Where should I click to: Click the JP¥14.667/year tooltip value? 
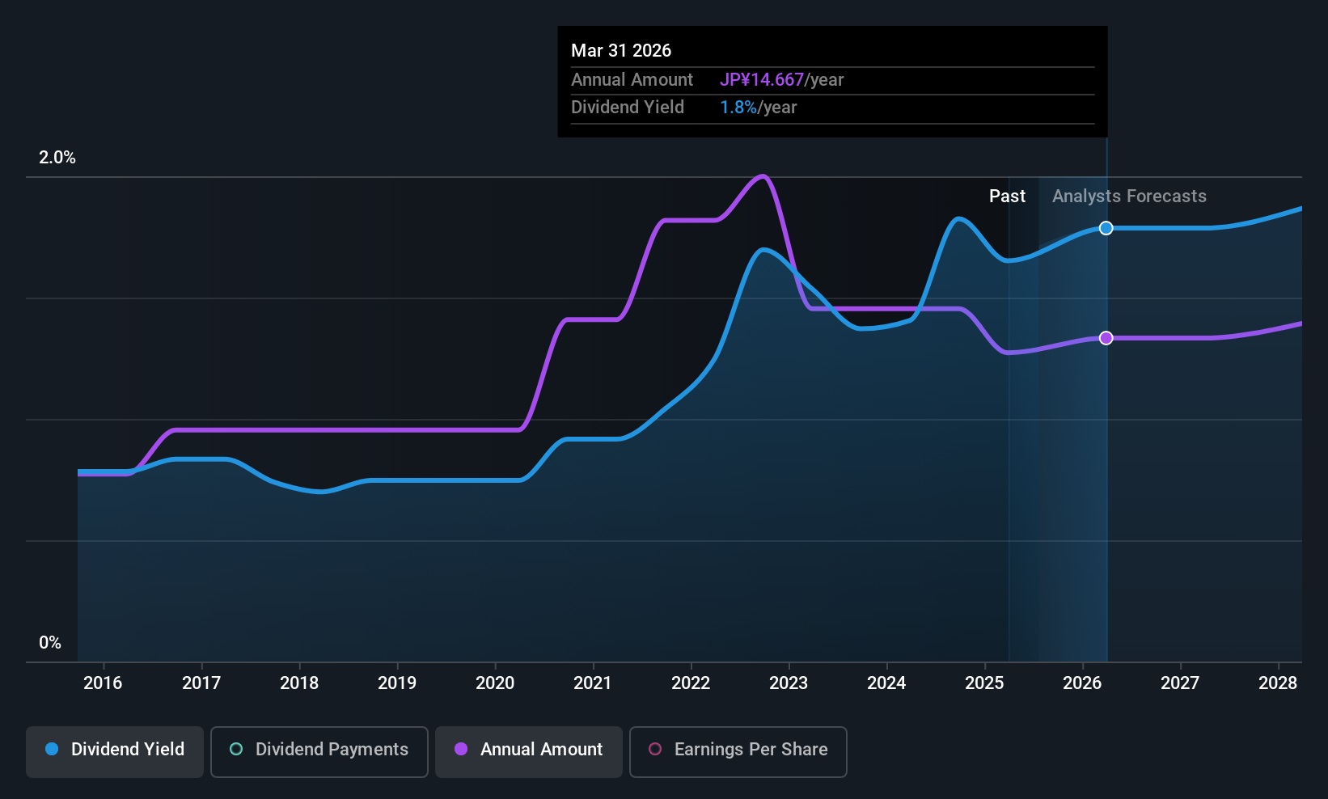click(x=782, y=80)
